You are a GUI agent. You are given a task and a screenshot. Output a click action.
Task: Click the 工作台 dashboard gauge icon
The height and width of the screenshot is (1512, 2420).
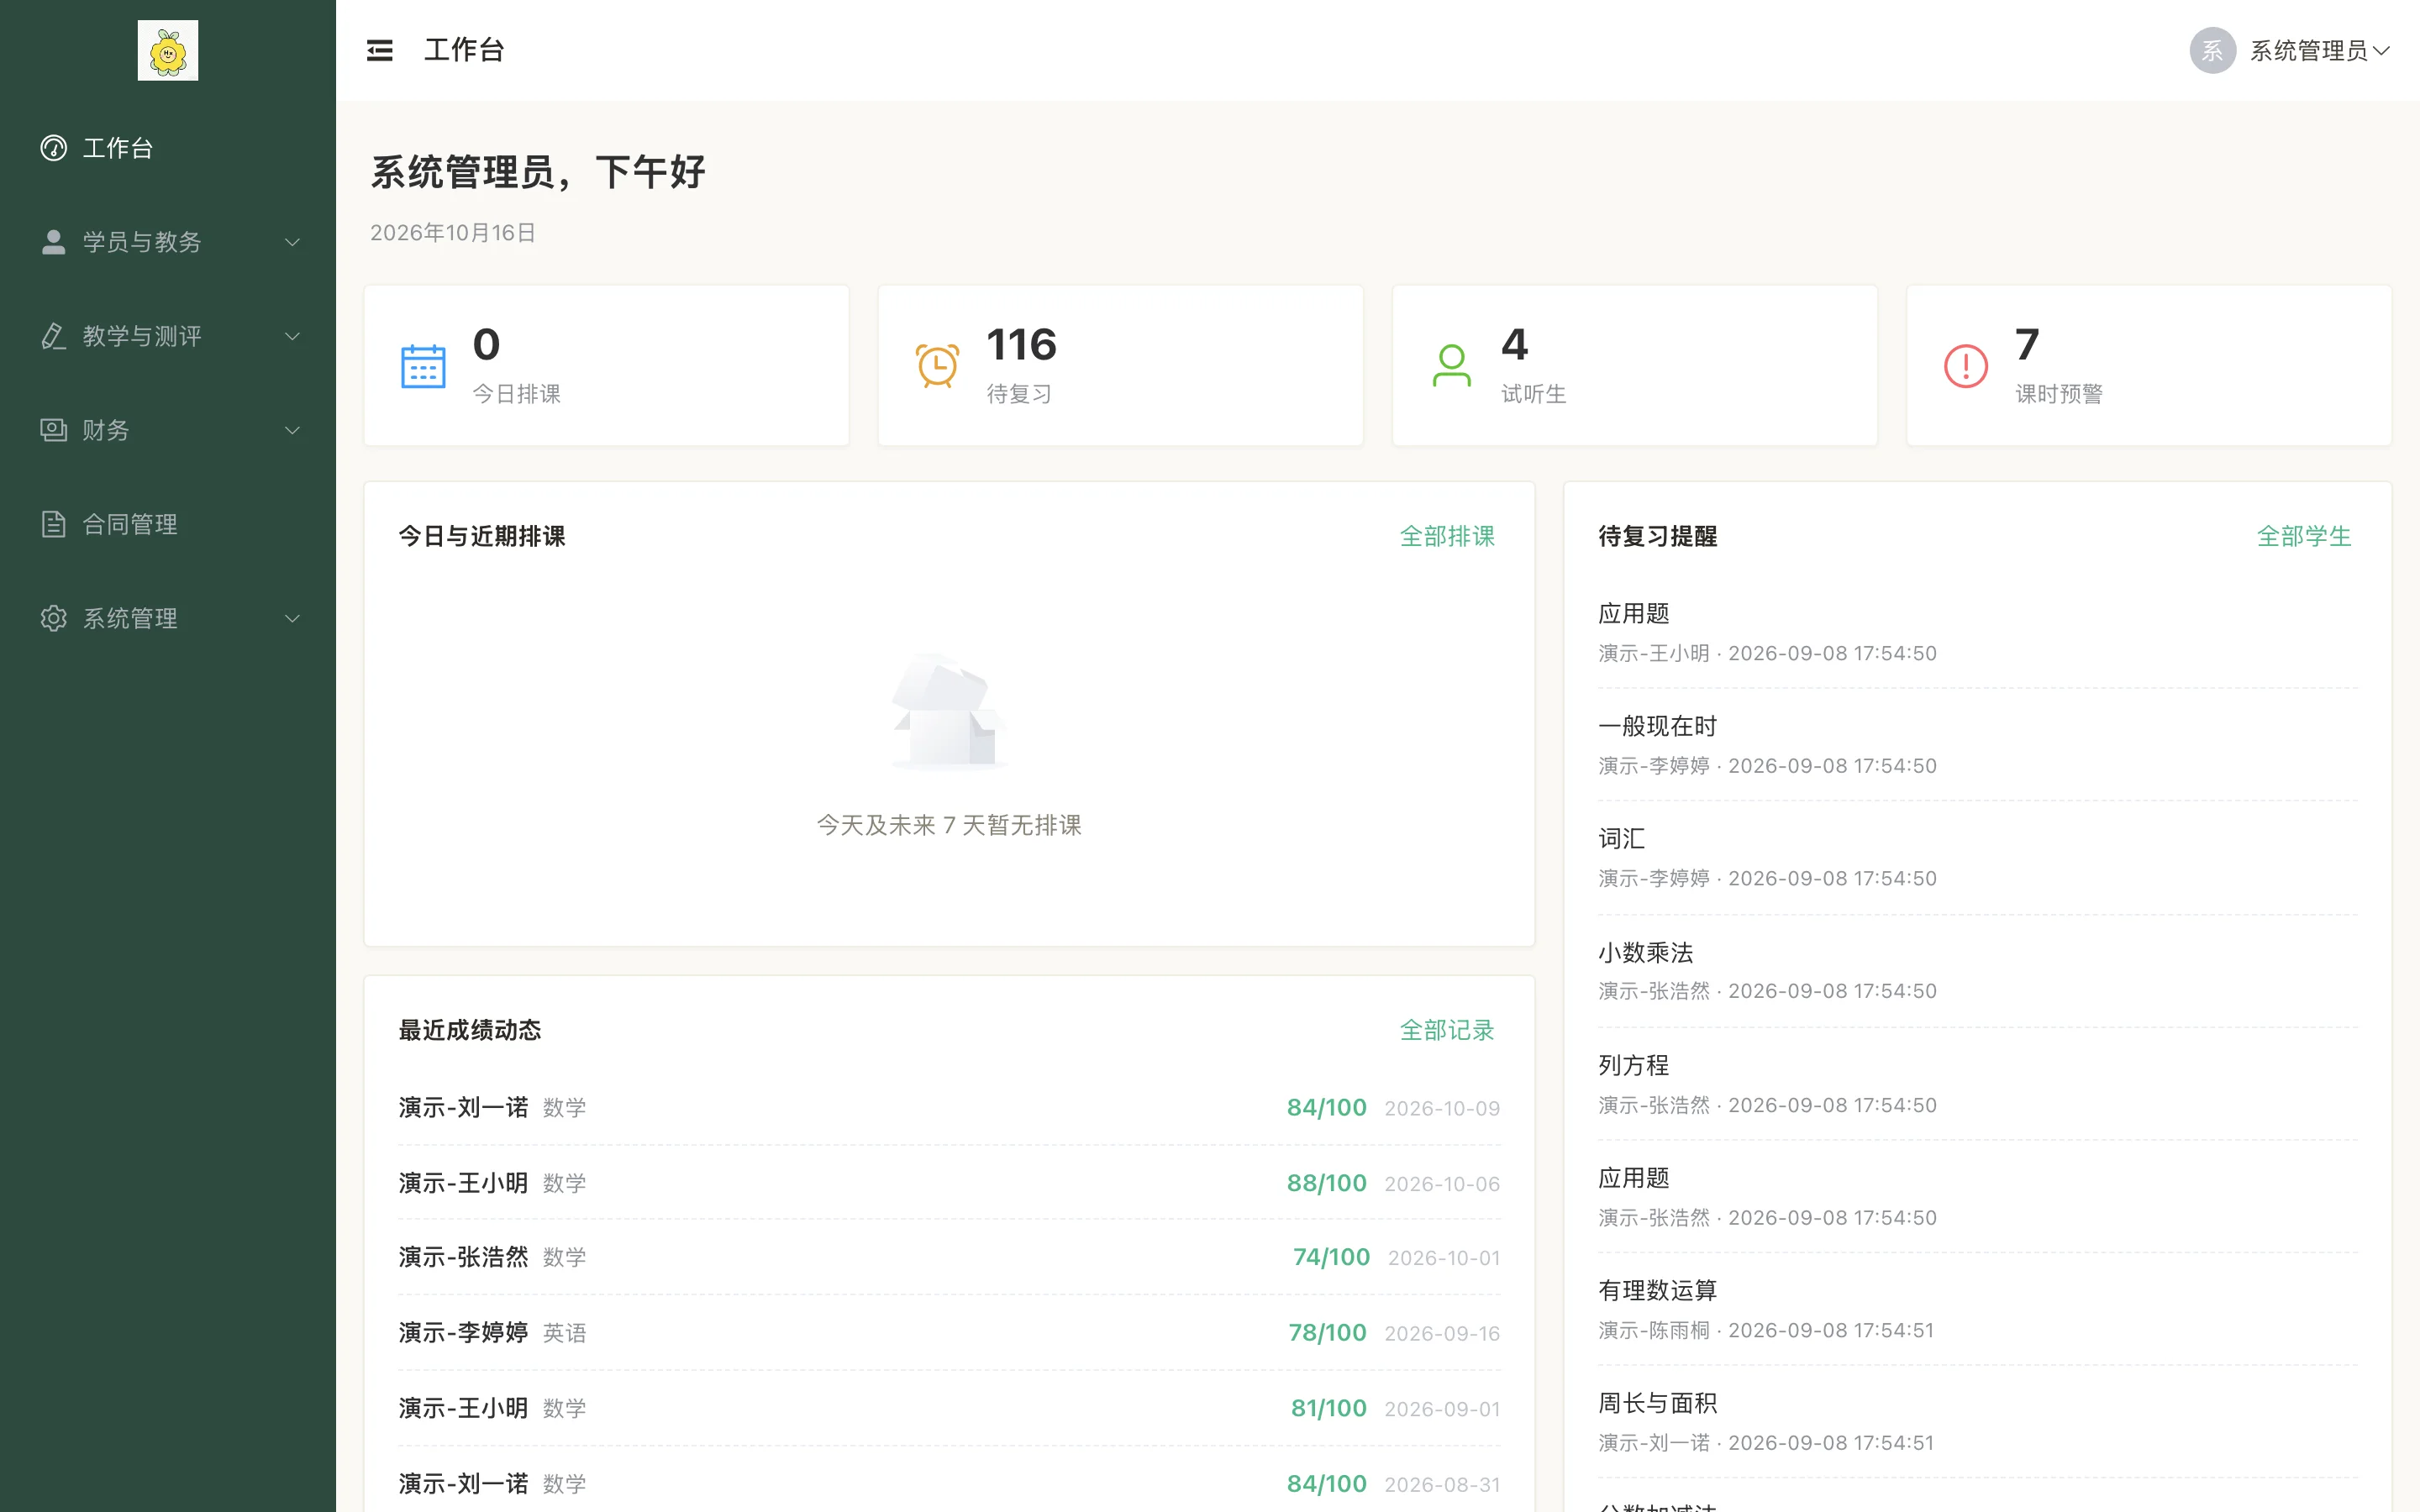pos(54,148)
